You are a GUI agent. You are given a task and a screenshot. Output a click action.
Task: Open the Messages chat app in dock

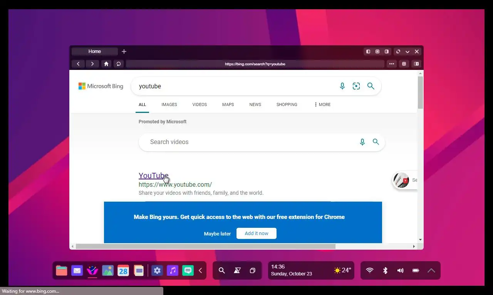coord(188,271)
